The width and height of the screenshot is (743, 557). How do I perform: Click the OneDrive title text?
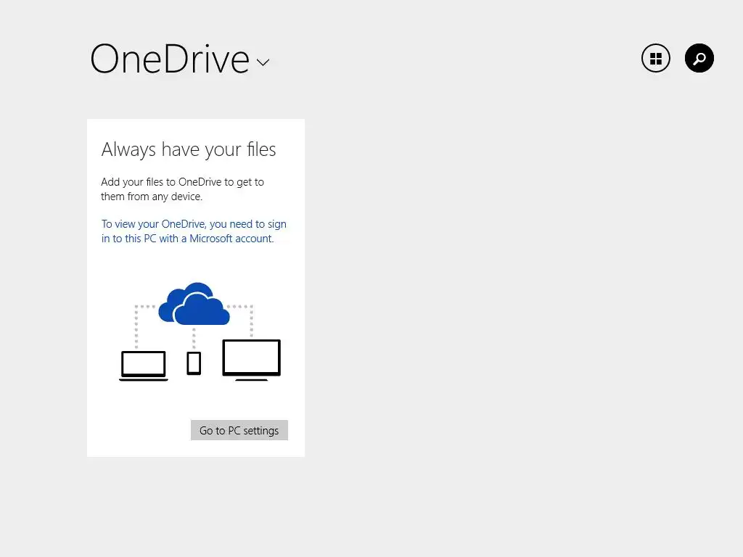(x=170, y=59)
